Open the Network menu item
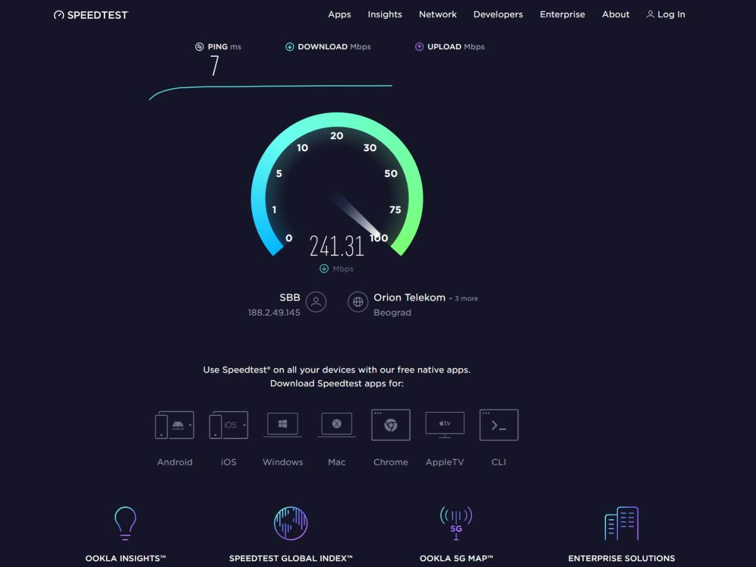 pos(437,14)
